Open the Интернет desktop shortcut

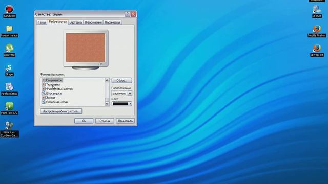(x=317, y=50)
